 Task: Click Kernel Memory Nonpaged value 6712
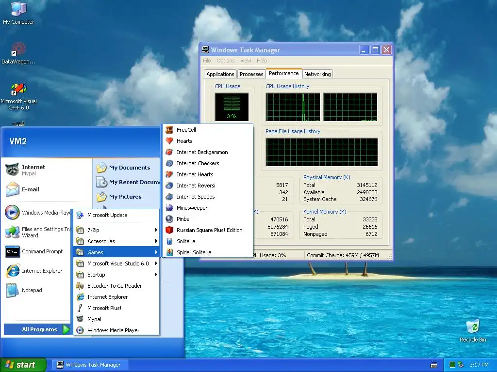click(371, 234)
